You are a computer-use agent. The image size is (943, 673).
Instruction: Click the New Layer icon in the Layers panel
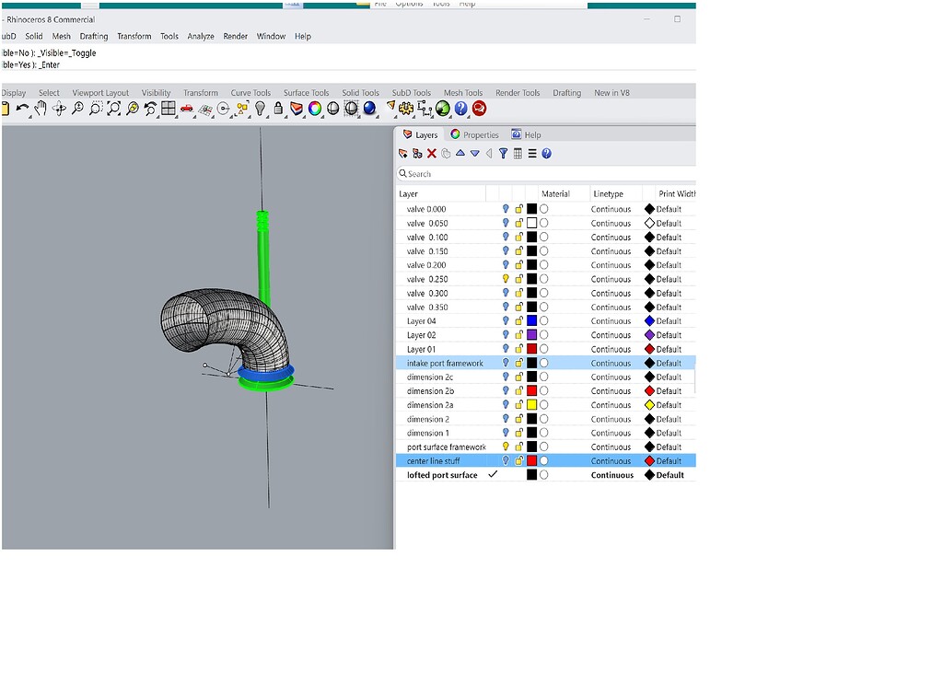[403, 154]
